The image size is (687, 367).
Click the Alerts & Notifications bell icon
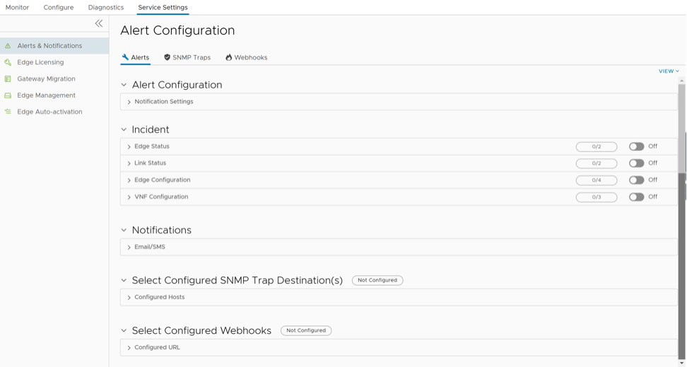click(8, 46)
